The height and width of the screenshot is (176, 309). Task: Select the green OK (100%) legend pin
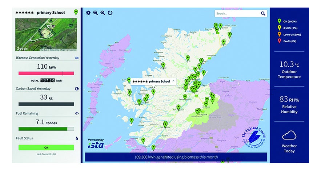click(279, 21)
